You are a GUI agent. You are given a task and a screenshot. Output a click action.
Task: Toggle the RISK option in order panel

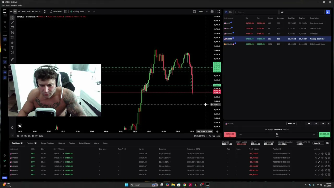tap(309, 124)
